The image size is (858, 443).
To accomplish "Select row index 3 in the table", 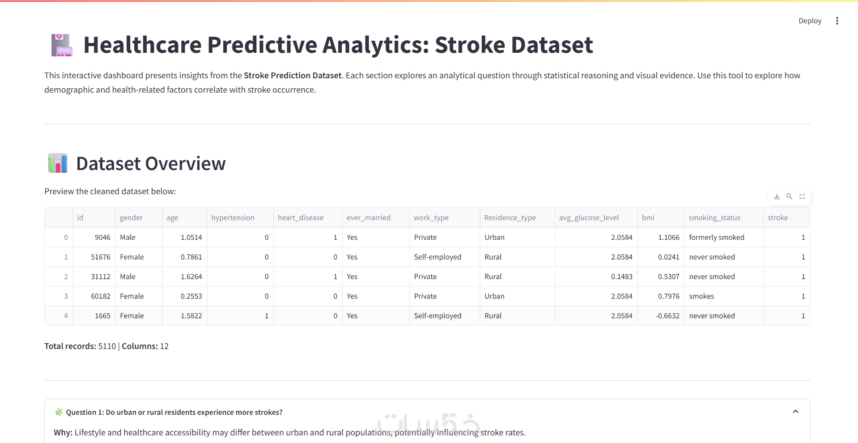I will (x=66, y=296).
